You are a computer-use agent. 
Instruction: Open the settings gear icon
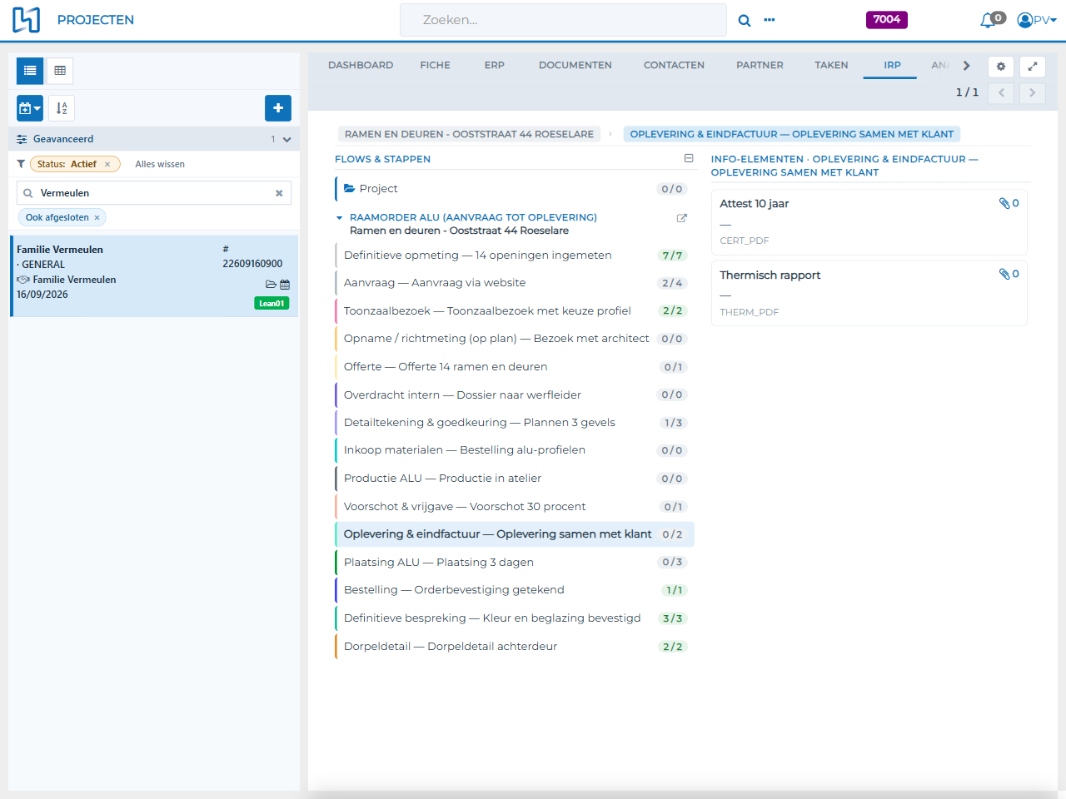(x=1001, y=67)
